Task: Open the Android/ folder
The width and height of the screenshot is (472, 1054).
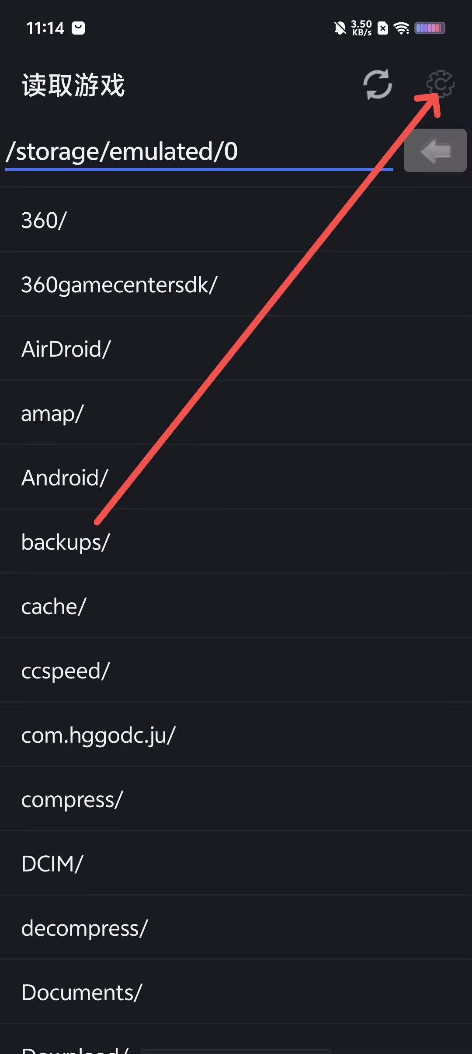Action: pos(236,477)
